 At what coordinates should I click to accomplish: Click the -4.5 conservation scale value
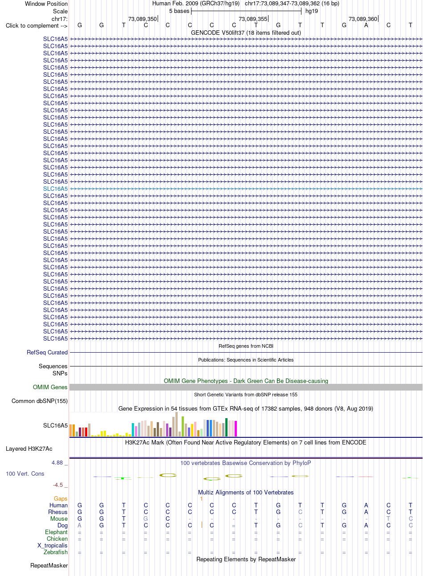pyautogui.click(x=58, y=485)
